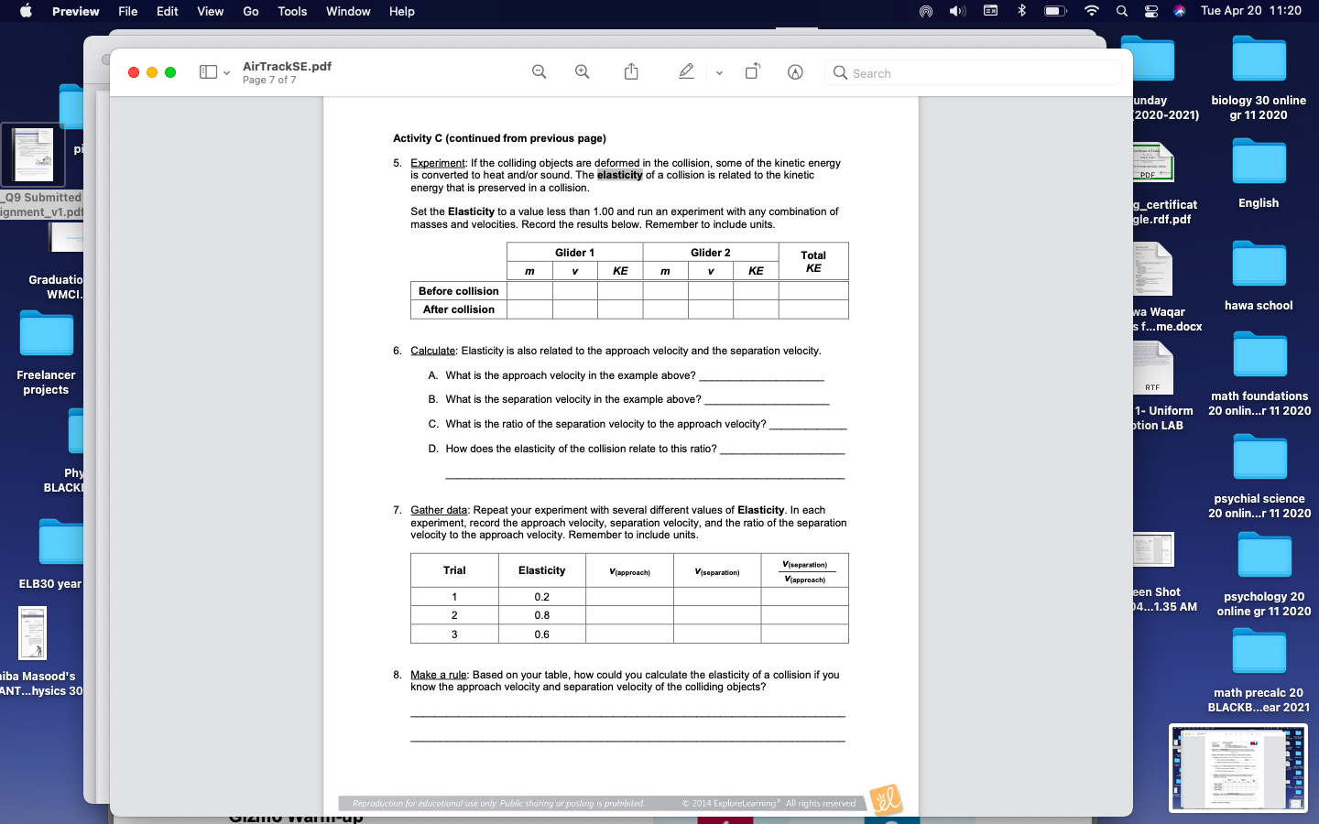Open the Bluetooth status menu
Screen dimensions: 1319x824
(1022, 11)
